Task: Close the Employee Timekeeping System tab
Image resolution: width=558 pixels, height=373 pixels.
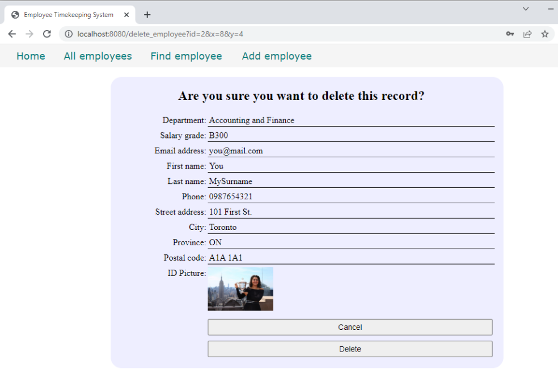Action: [126, 15]
